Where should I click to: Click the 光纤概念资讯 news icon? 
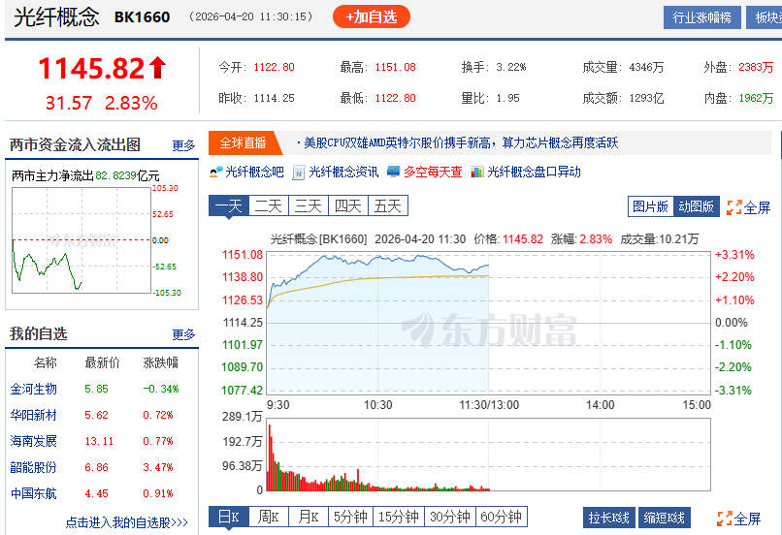pyautogui.click(x=298, y=173)
